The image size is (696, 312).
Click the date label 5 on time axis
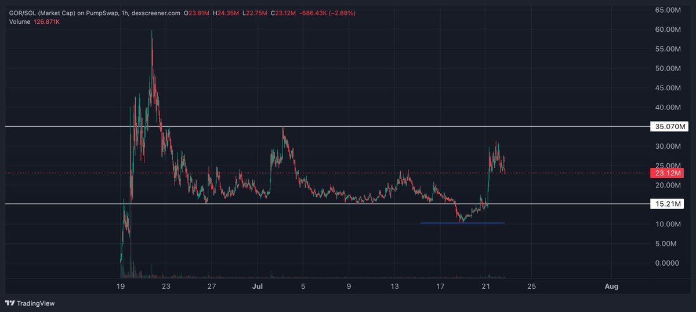(303, 287)
